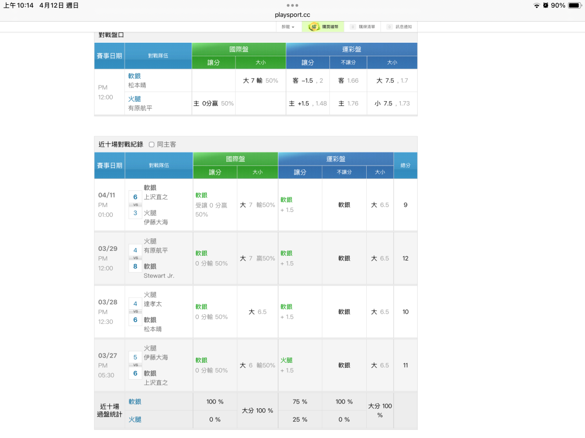Open the user account dropdown
This screenshot has width=585, height=438.
pyautogui.click(x=288, y=27)
